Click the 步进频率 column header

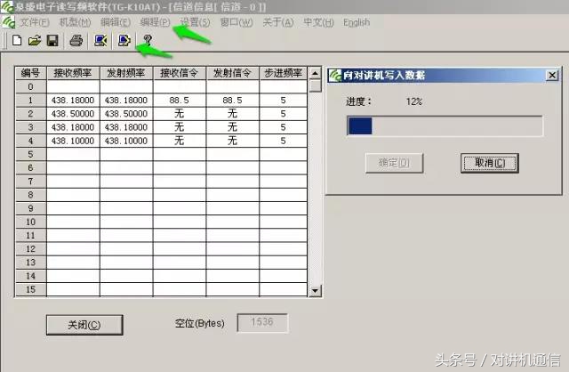tap(283, 73)
